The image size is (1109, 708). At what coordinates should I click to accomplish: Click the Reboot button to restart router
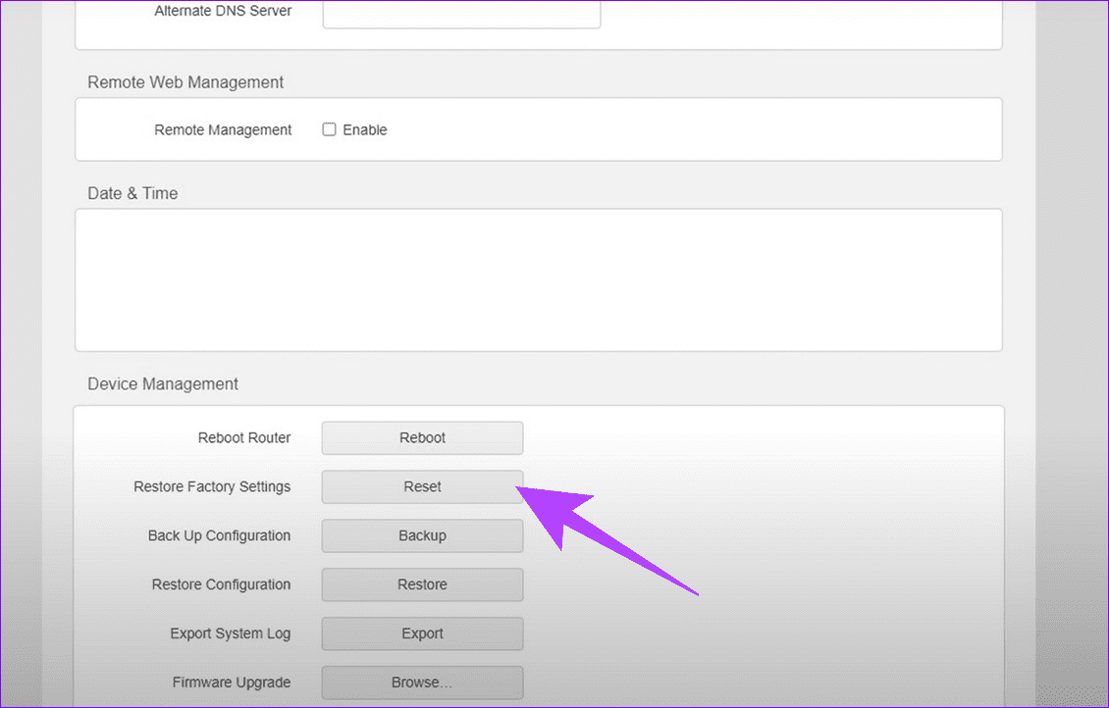click(422, 437)
